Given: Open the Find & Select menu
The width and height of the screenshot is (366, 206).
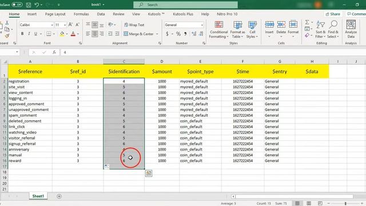Looking at the screenshot, I should point(333,29).
